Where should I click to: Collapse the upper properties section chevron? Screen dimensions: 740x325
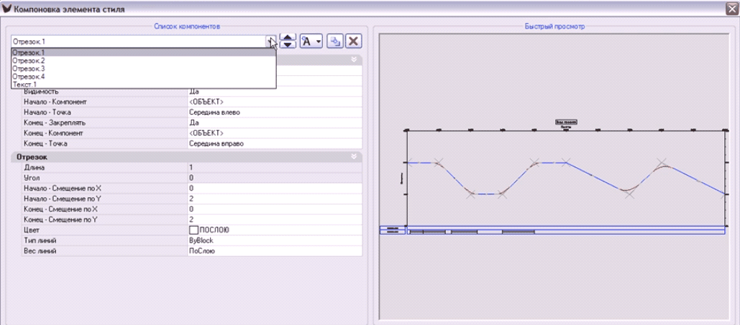click(354, 60)
